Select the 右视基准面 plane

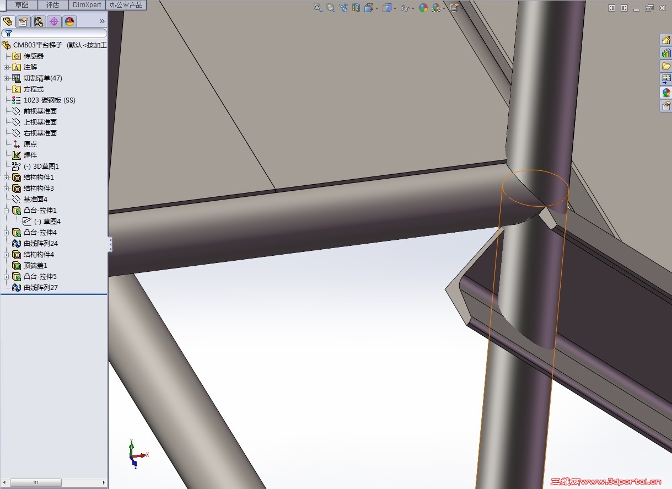[x=34, y=133]
